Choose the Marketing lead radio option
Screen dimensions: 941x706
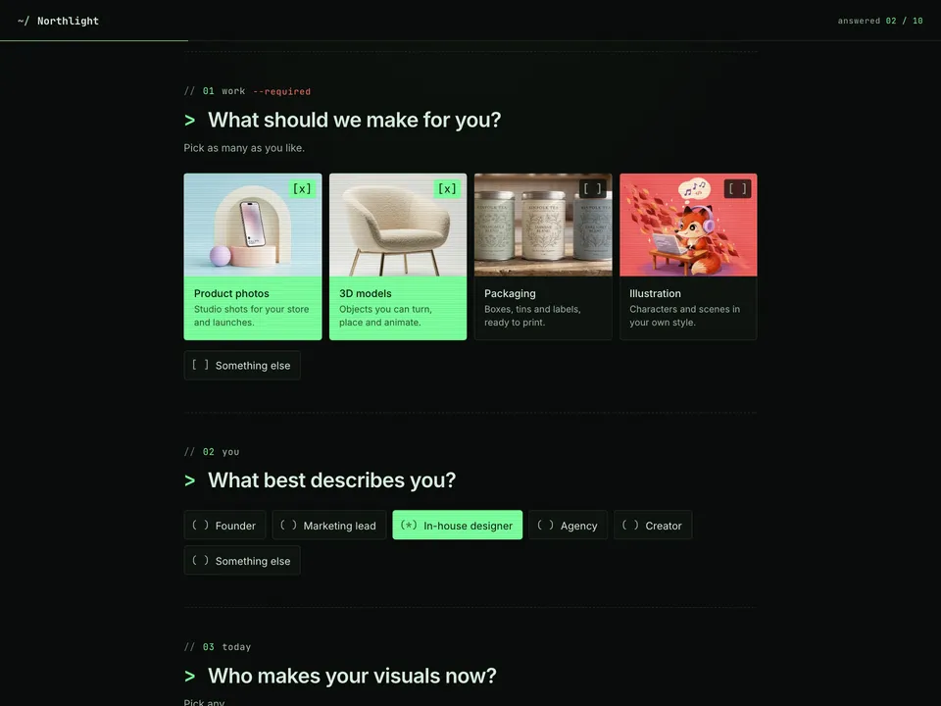[329, 526]
